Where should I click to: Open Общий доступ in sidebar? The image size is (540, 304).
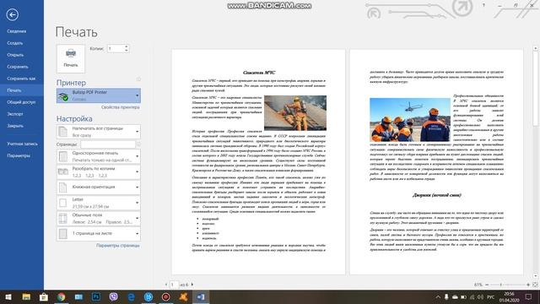21,102
